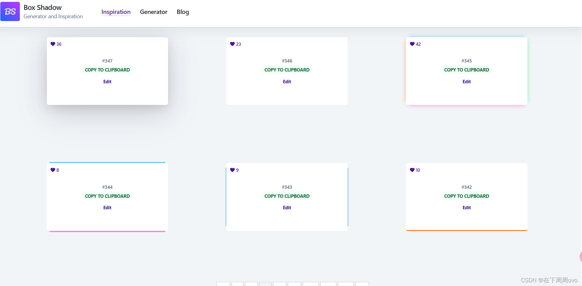Copy shadow #343 to clipboard

pos(287,196)
